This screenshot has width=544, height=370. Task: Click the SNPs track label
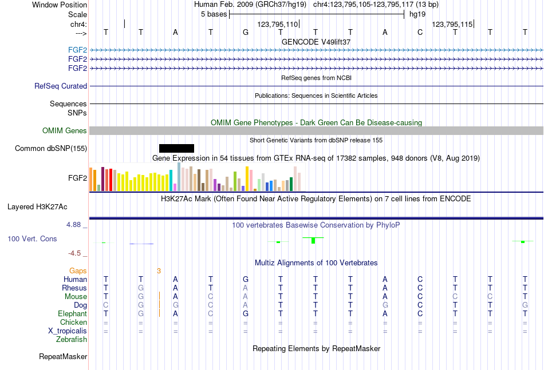coord(77,113)
